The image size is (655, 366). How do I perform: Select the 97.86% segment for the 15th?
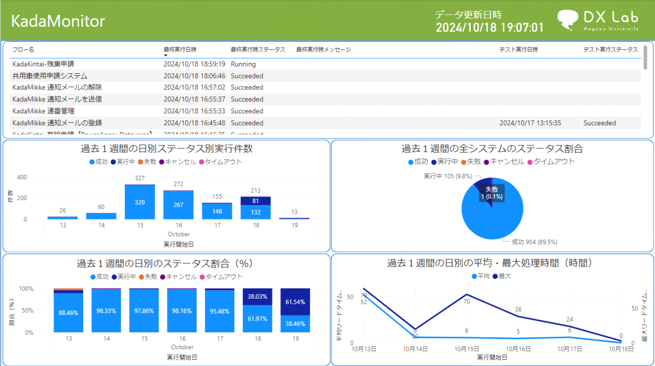144,311
